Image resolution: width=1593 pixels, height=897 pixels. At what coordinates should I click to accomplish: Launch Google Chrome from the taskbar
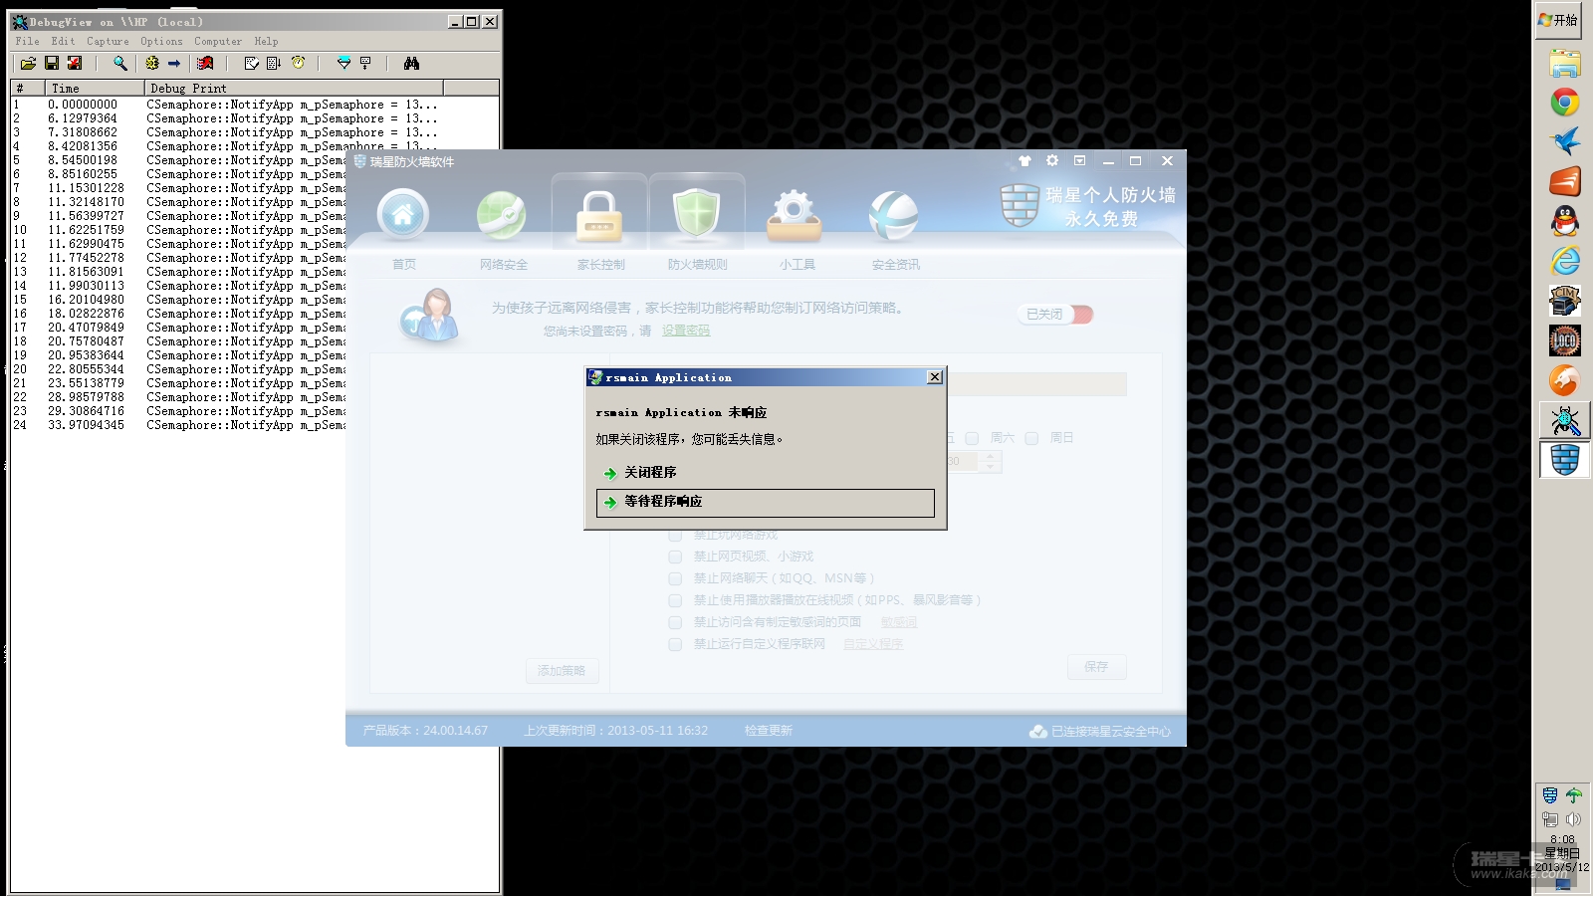click(1565, 103)
